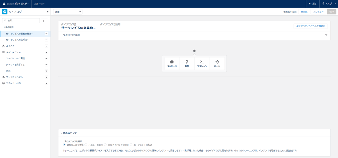This screenshot has width=338, height=158.
Task: Add a 質問 (question) step
Action: pyautogui.click(x=187, y=64)
